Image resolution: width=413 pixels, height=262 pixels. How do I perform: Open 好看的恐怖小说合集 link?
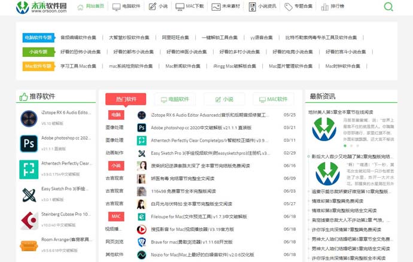coord(81,52)
